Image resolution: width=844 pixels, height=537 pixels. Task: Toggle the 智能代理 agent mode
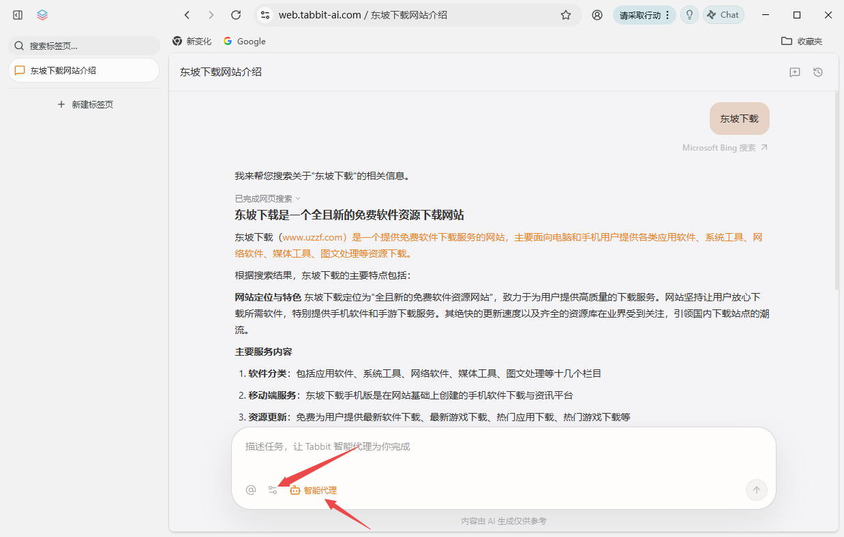pyautogui.click(x=313, y=490)
